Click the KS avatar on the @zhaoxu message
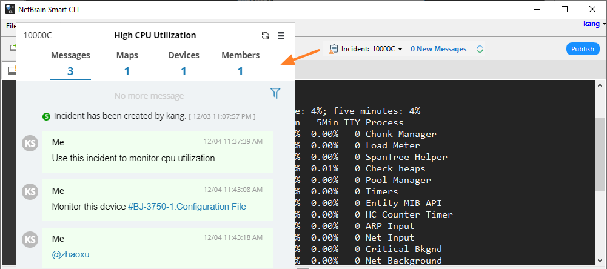 [30, 239]
